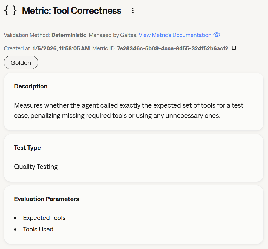Screen dimensions: 268x249
Task: Click the Metric: Tool Correctness title
Action: pos(71,10)
